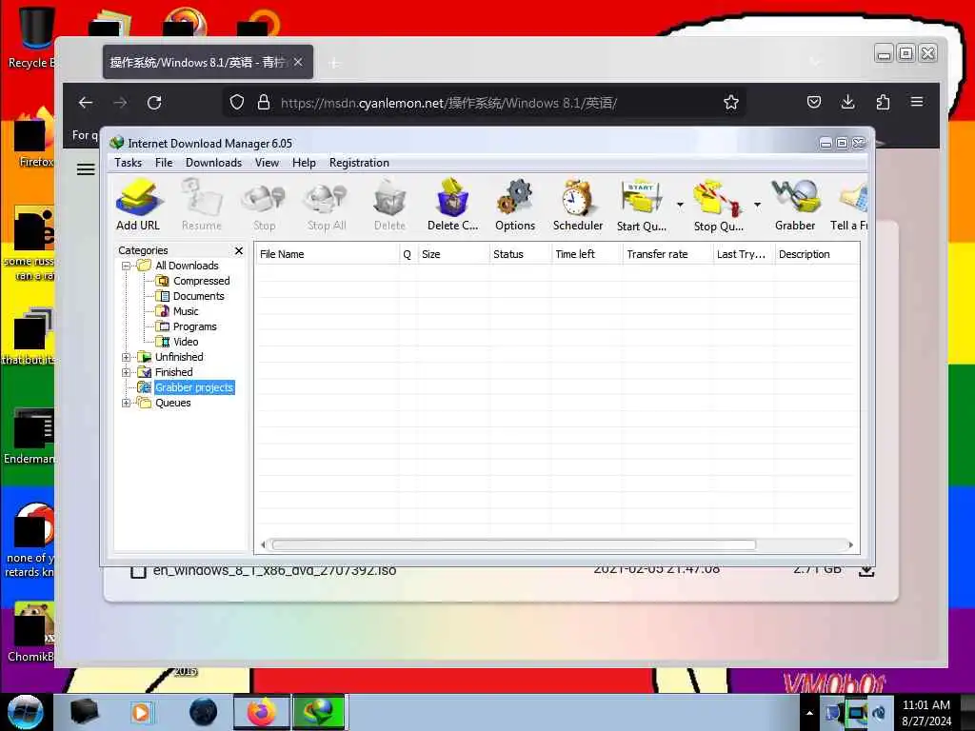Bookmark this page with the star icon

tap(731, 103)
